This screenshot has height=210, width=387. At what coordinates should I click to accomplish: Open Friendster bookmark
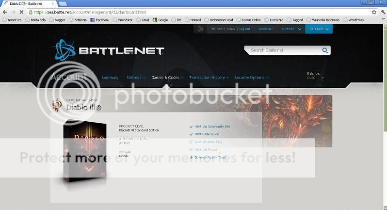[x=123, y=20]
